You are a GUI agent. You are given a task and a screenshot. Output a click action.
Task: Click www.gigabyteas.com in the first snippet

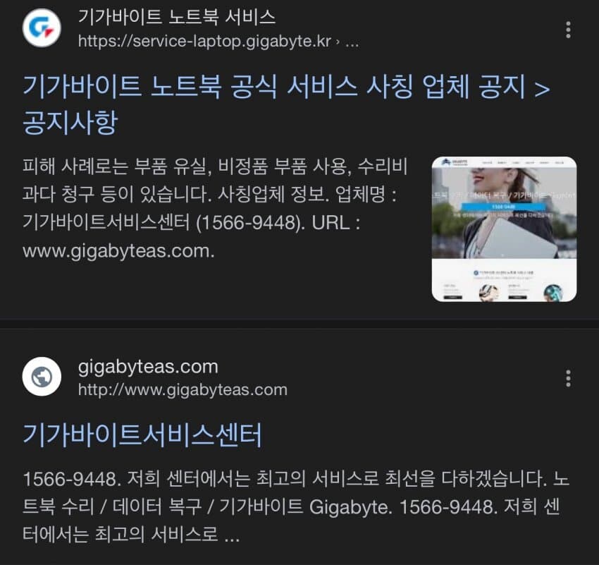(x=118, y=251)
